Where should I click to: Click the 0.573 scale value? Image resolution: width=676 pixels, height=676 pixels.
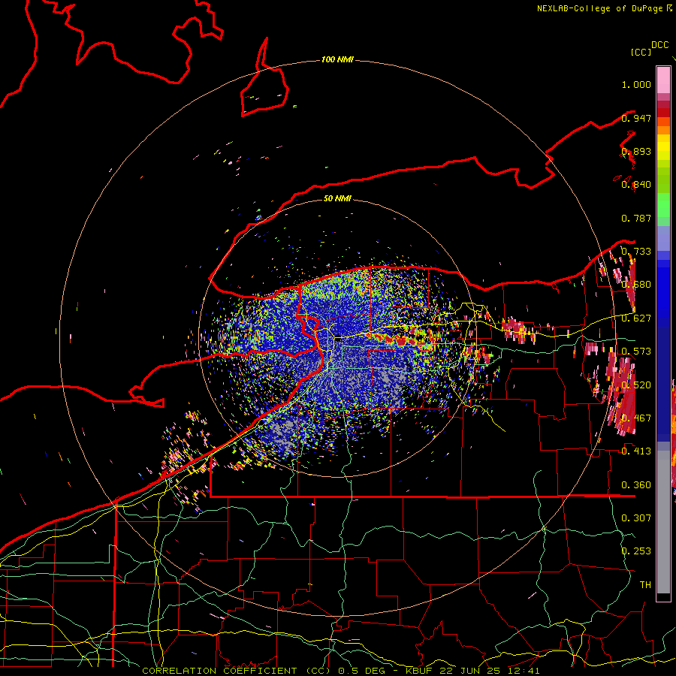pos(636,352)
